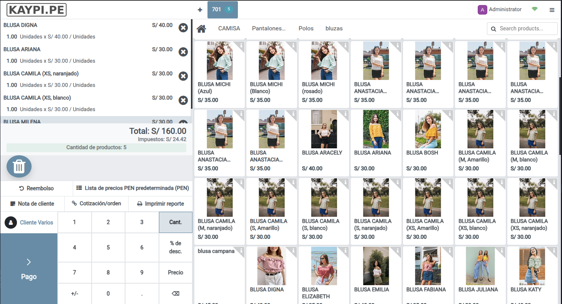
Task: Click the backspace key on numpad
Action: coord(176,294)
